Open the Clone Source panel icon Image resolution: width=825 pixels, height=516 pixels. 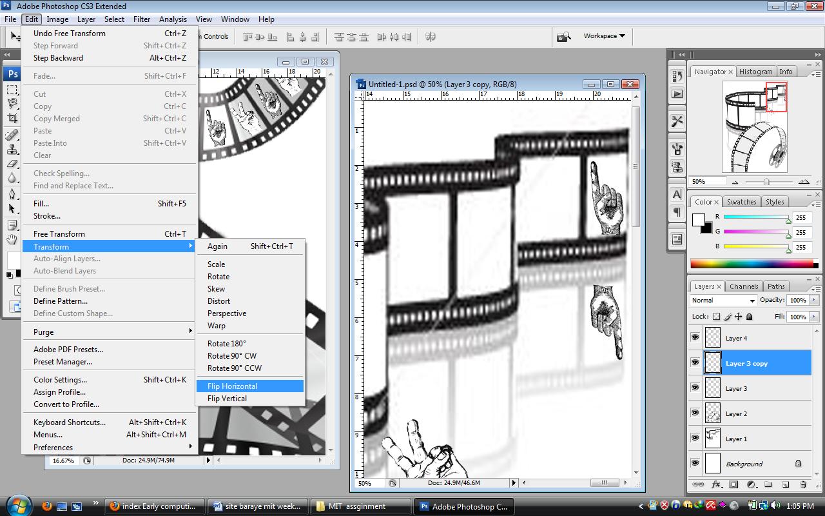(677, 167)
